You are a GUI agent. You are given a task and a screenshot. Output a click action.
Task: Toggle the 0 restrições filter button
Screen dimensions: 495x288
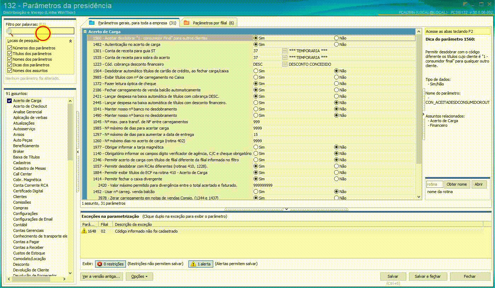pyautogui.click(x=110, y=264)
